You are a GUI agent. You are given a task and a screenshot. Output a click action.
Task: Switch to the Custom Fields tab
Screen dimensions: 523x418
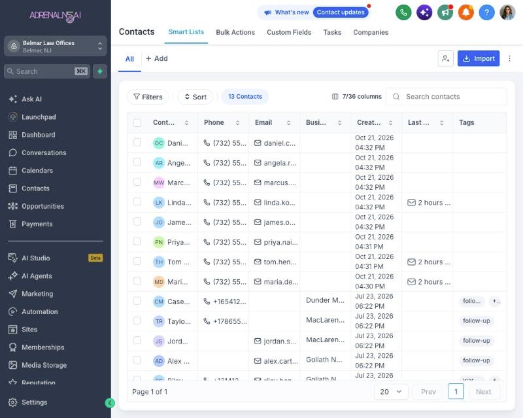(x=289, y=33)
